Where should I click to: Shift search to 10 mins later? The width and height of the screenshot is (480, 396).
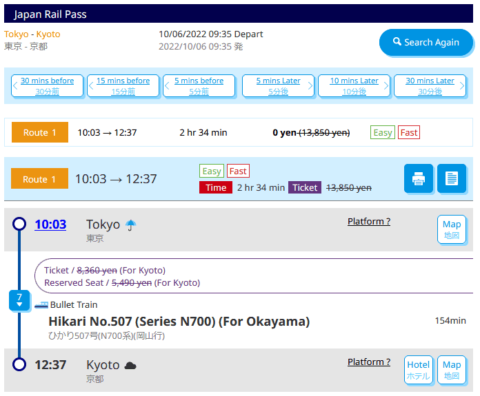tap(354, 86)
